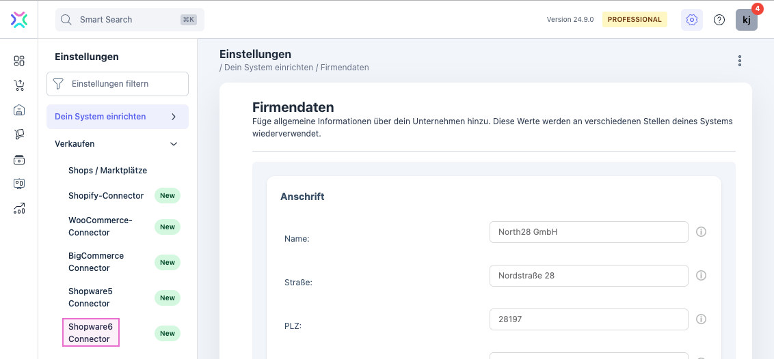The width and height of the screenshot is (774, 359).
Task: Open the shopping cart sales icon
Action: point(19,85)
